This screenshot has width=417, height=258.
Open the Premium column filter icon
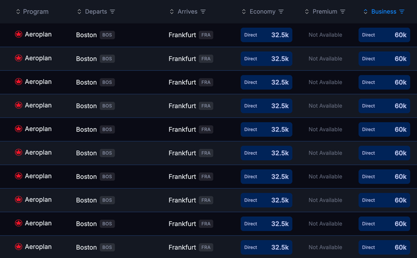coord(343,12)
